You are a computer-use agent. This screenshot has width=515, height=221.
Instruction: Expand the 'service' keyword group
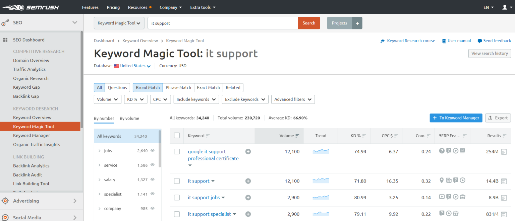tap(100, 165)
